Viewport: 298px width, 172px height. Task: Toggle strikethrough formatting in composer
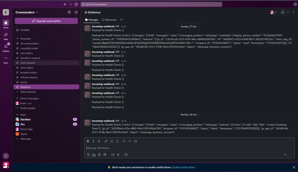(99, 141)
